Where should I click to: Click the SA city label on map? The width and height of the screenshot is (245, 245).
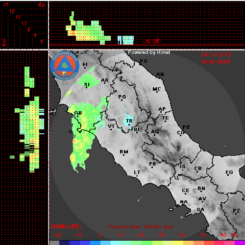coord(200,210)
